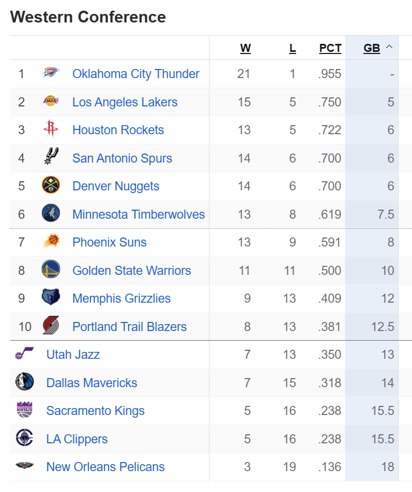
Task: Click the Oklahoma City Thunder logo
Action: pyautogui.click(x=51, y=73)
